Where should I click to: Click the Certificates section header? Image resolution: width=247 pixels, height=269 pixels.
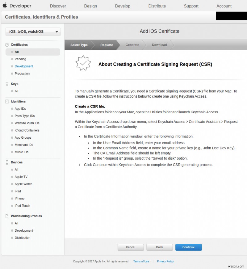point(19,44)
